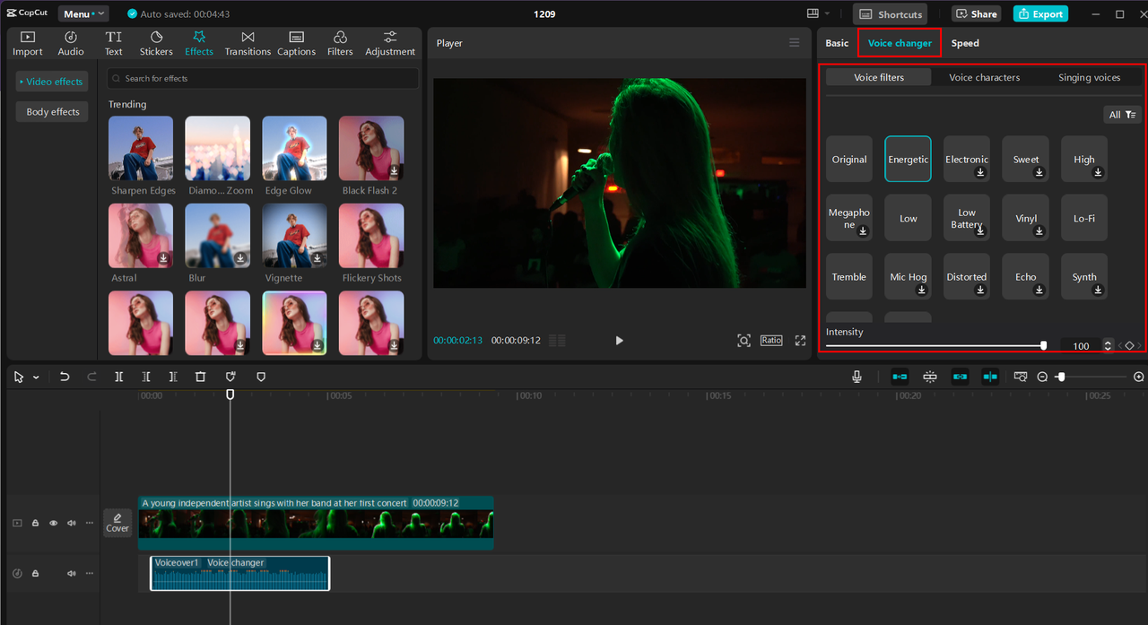Click the Export button
The width and height of the screenshot is (1148, 625).
(x=1039, y=14)
